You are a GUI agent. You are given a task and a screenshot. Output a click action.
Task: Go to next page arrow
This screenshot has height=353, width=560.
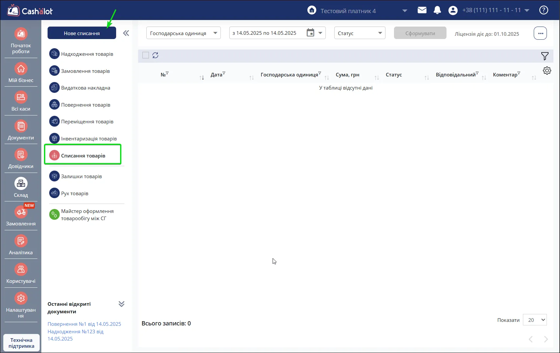pyautogui.click(x=546, y=339)
